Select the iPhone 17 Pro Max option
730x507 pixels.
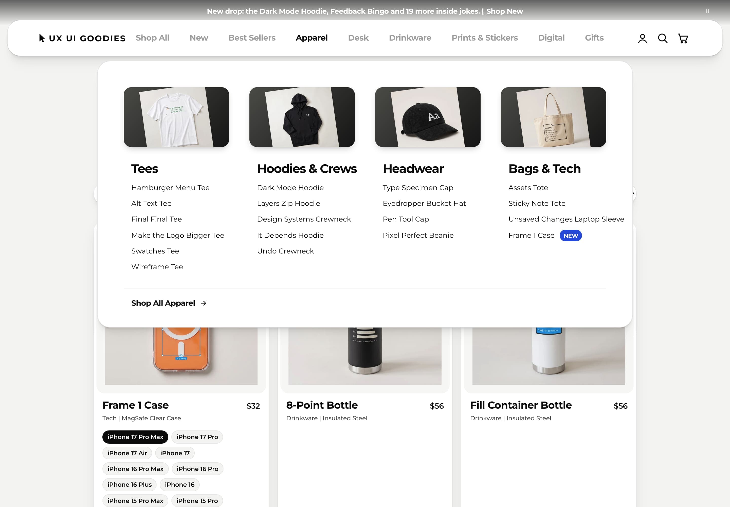pos(135,437)
